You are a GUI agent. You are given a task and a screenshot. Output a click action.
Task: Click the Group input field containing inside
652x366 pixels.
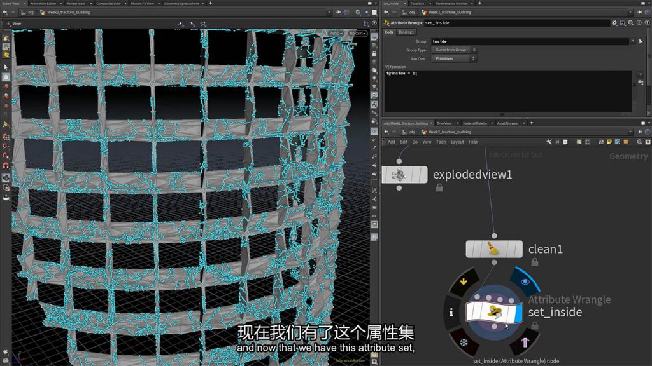click(530, 41)
